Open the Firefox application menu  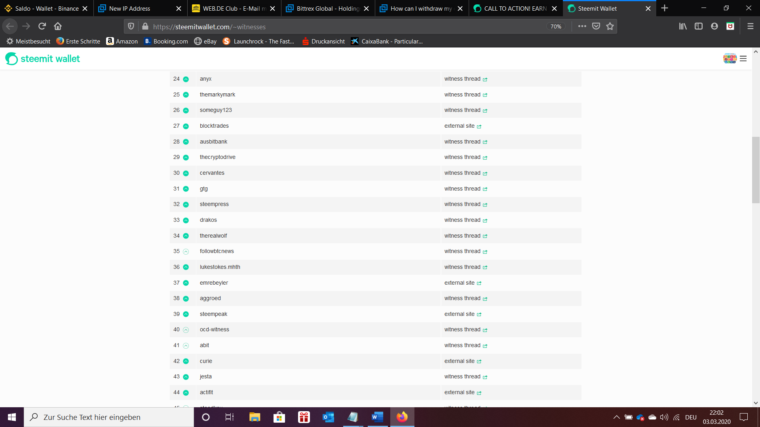coord(750,26)
